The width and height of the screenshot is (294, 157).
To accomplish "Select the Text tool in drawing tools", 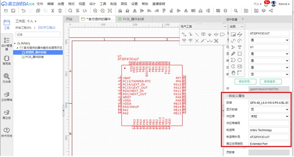I will coord(240,47).
